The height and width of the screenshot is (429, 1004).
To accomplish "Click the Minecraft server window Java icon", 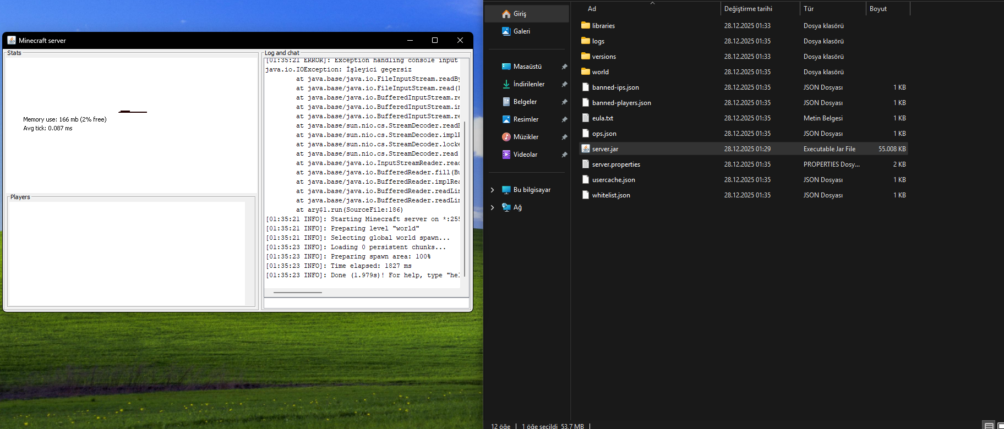I will (x=12, y=40).
